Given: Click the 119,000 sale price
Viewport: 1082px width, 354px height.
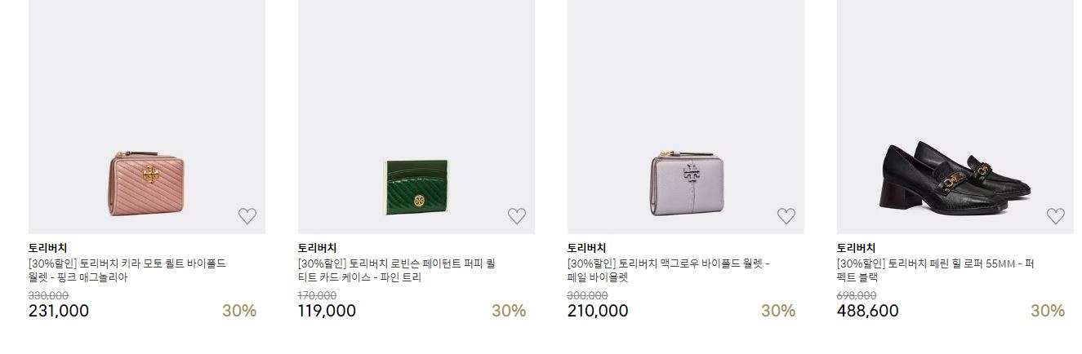Looking at the screenshot, I should pos(327,311).
